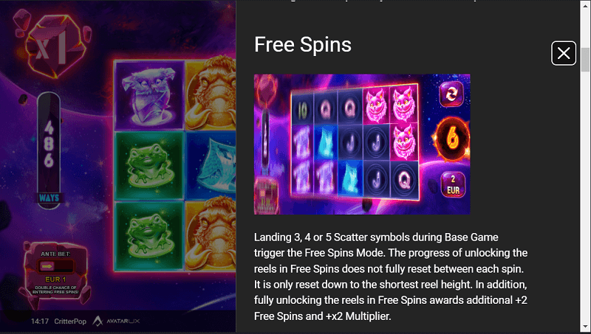Click the Free Spins example screenshot
Screen dimensions: 591x334
tap(362, 145)
